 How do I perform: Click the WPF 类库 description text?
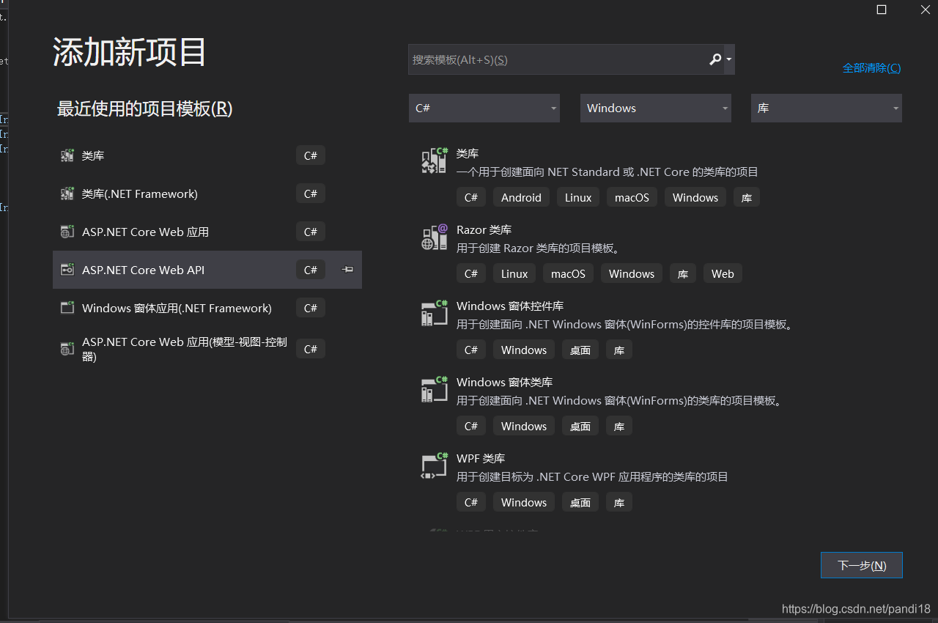coord(592,477)
